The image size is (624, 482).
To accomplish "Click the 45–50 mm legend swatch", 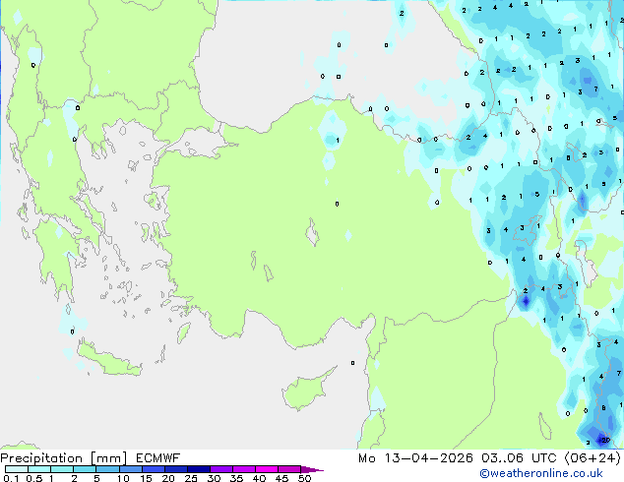I will [289, 469].
